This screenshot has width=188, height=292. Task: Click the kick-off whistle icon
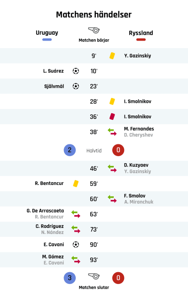94,30
